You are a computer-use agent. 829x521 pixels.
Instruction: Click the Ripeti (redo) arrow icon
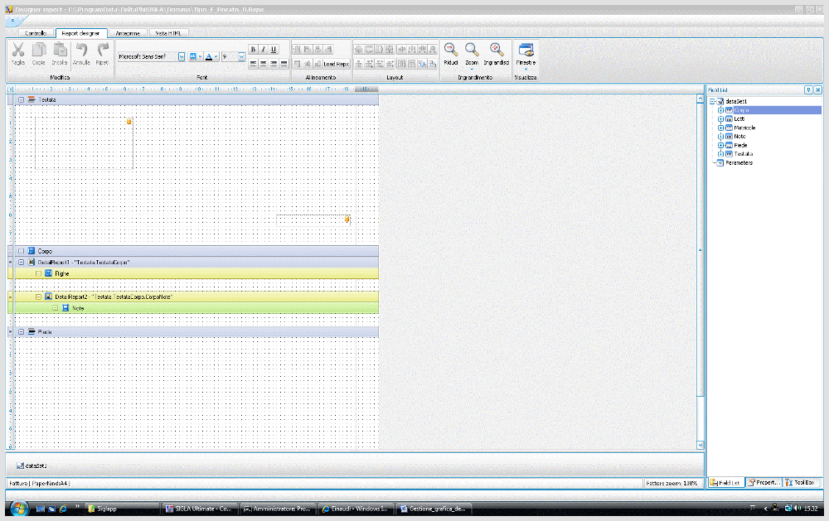pyautogui.click(x=103, y=50)
